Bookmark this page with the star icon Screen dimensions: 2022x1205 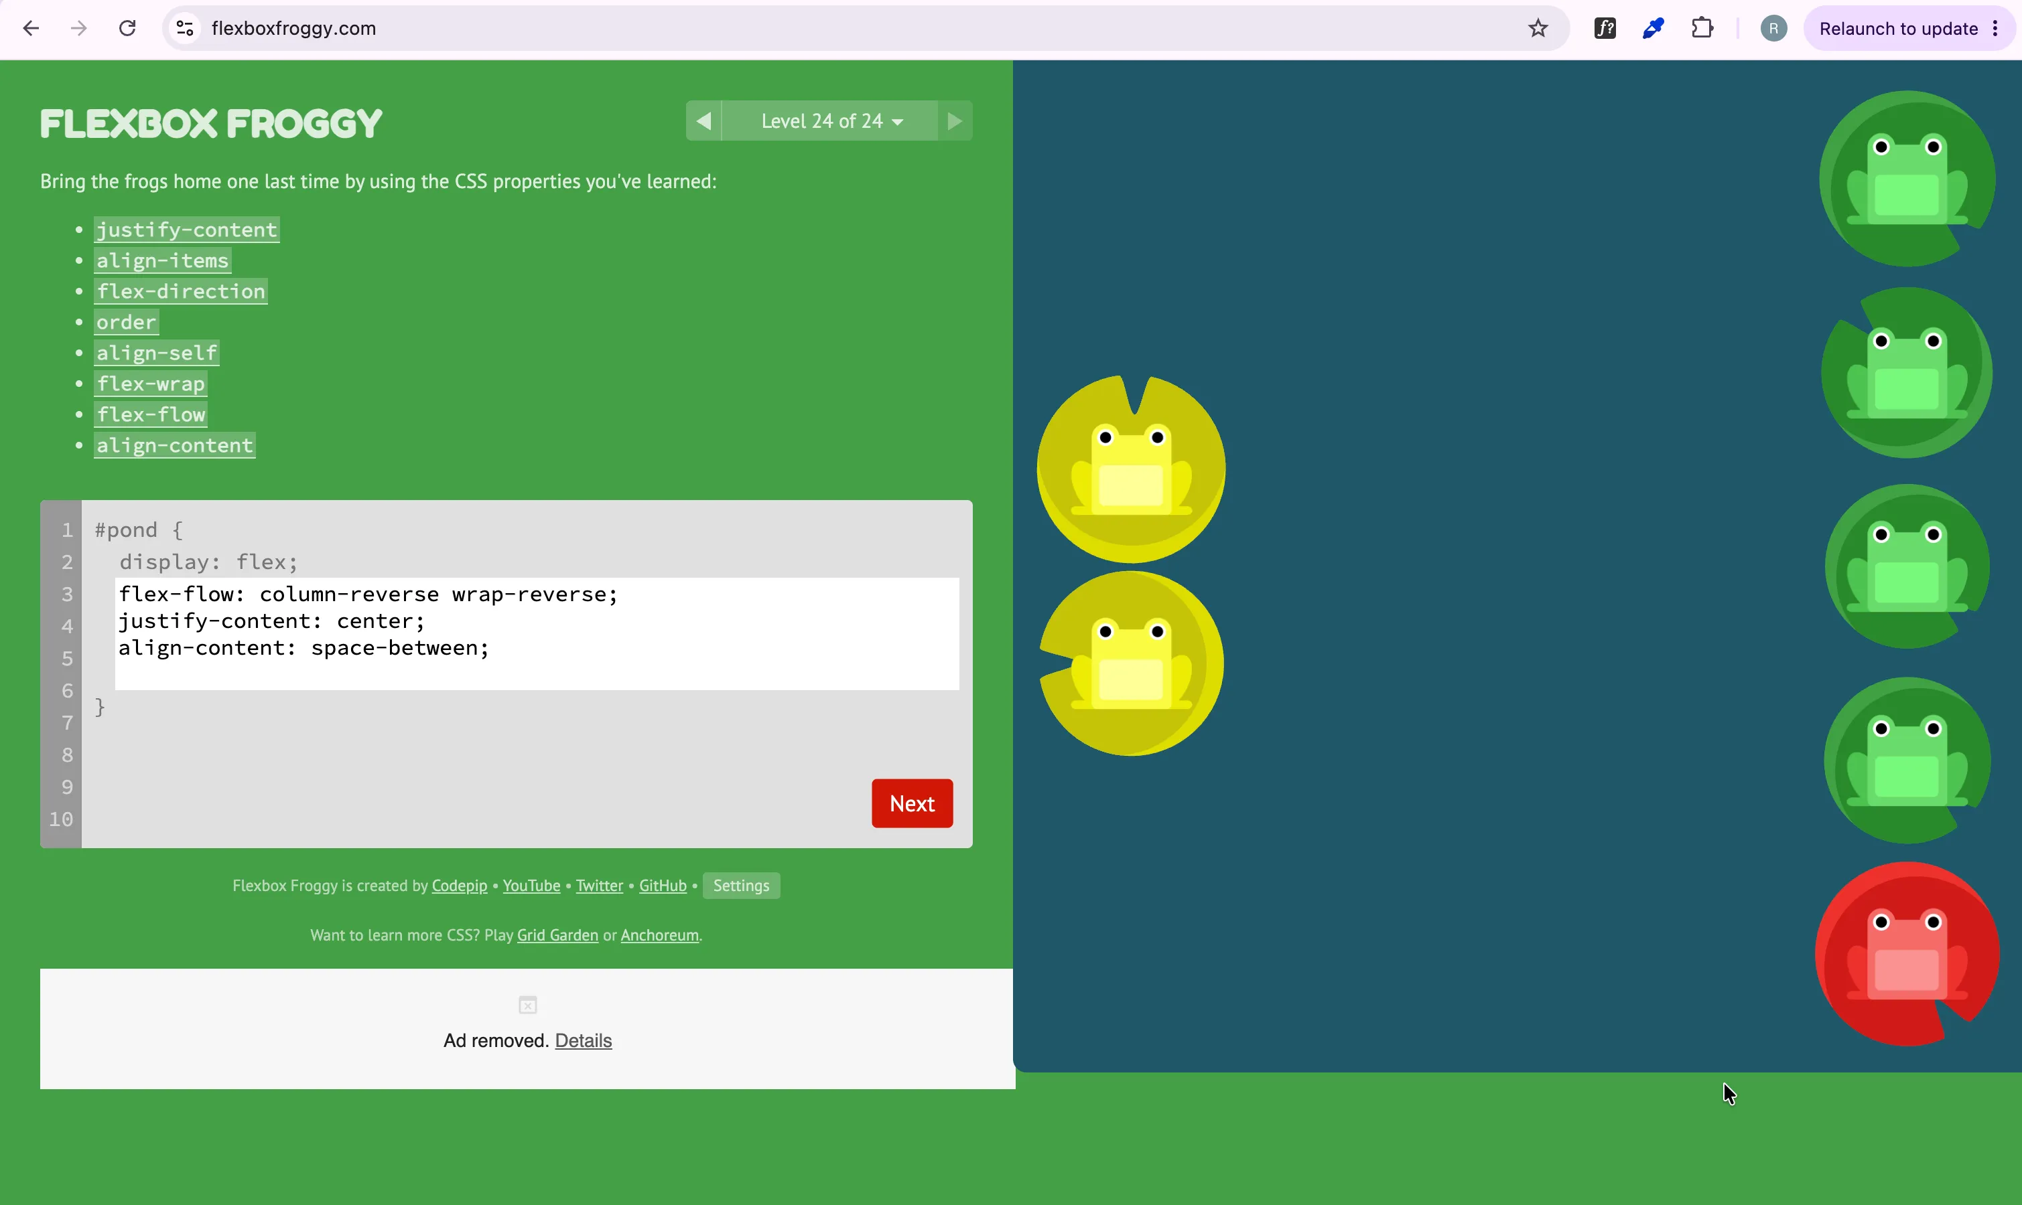1538,28
